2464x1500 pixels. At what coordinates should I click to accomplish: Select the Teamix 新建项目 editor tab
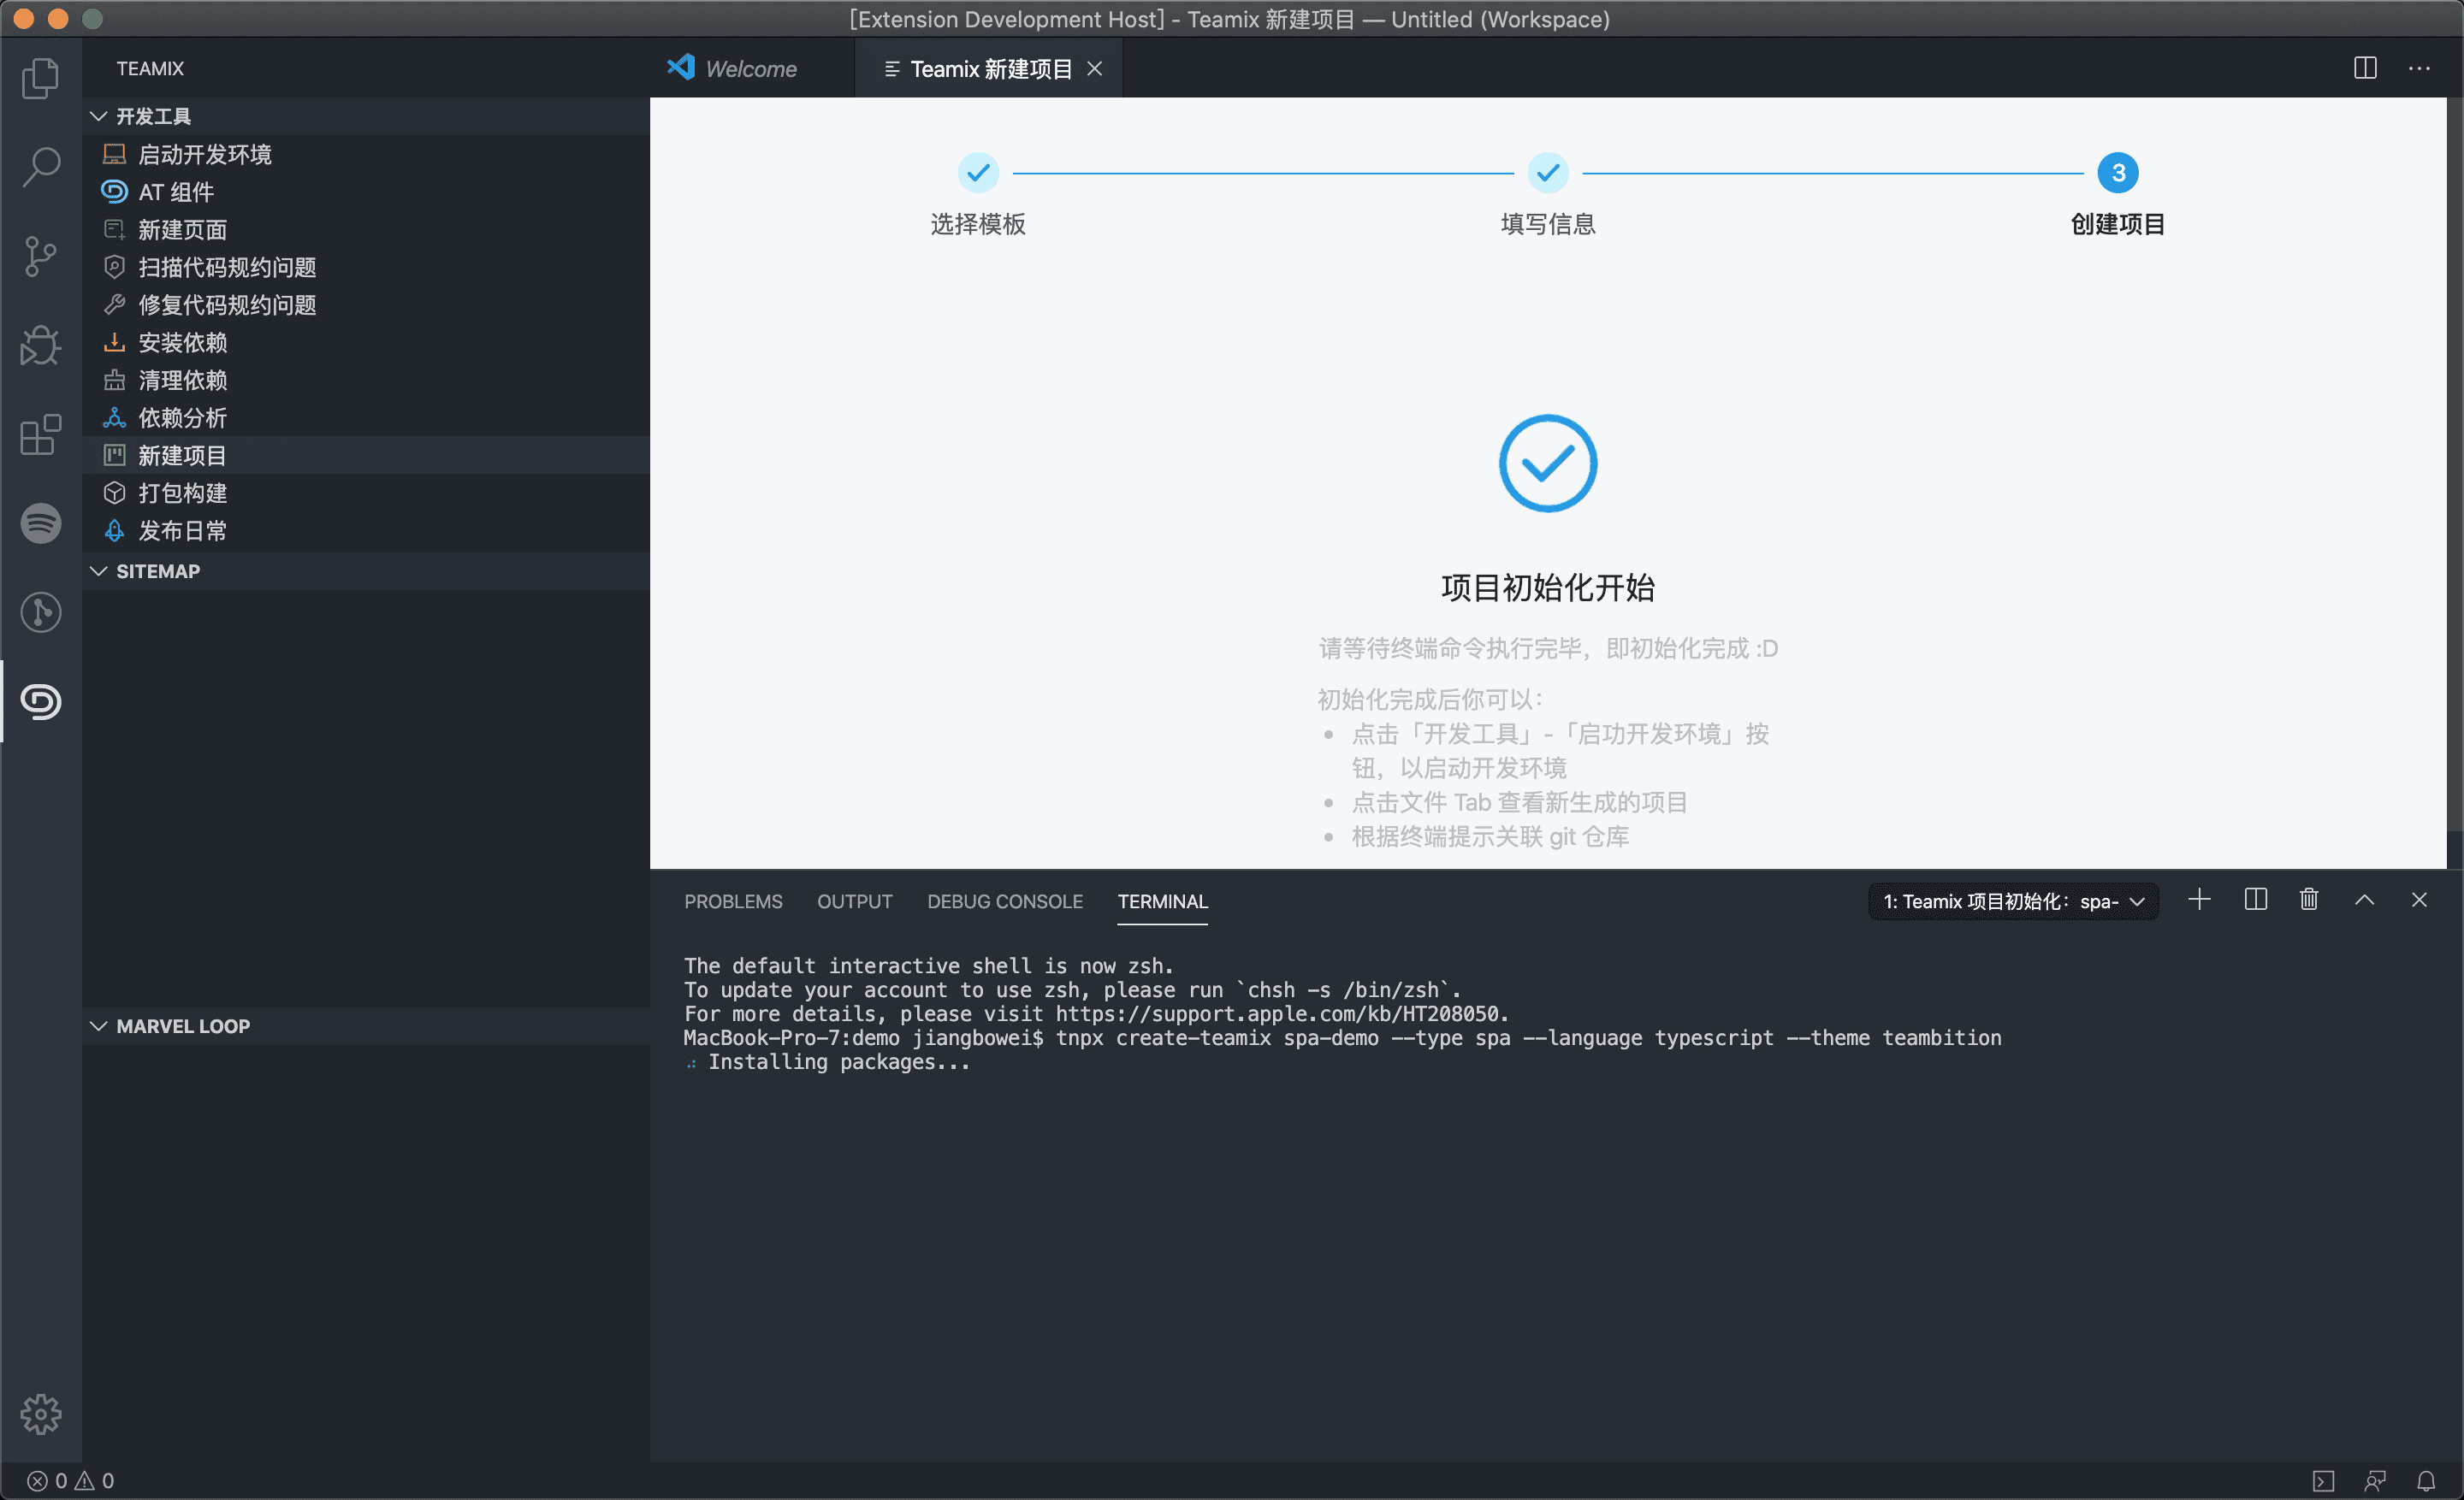[x=990, y=68]
